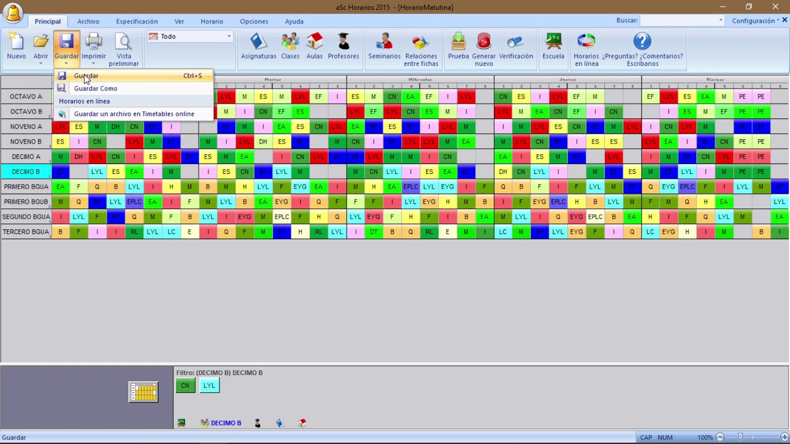Click the 100% zoom value in status bar
The image size is (790, 444).
click(x=705, y=437)
